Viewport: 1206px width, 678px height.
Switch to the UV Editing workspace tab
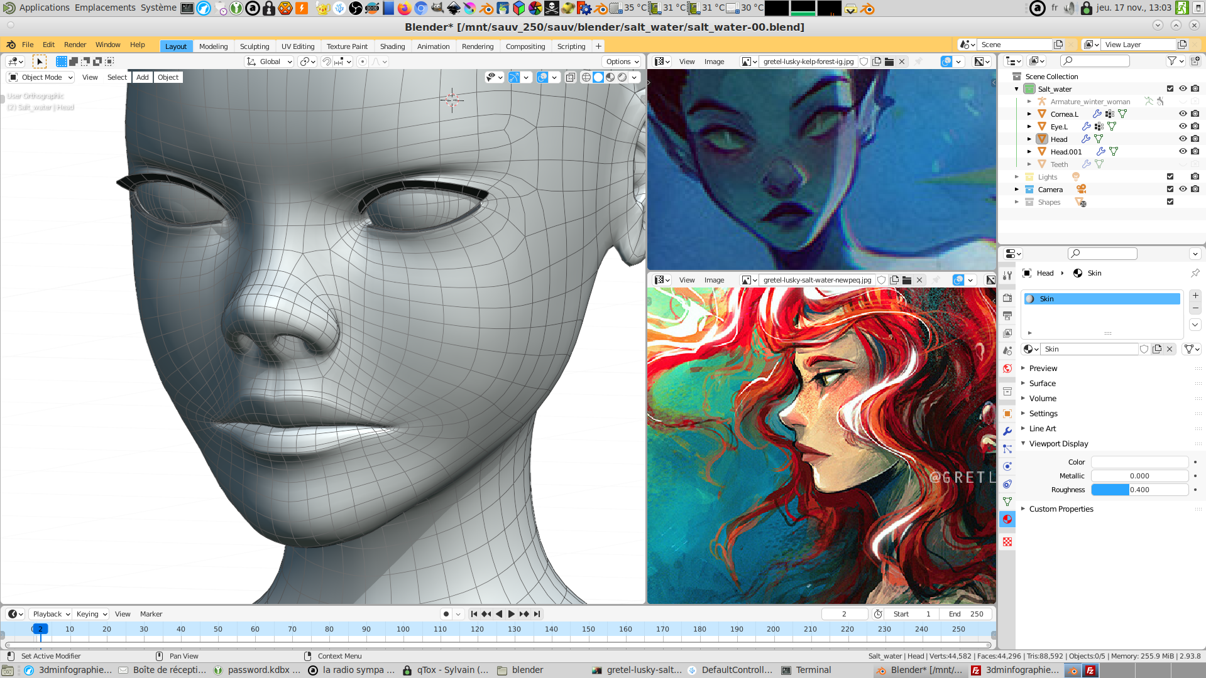(298, 46)
